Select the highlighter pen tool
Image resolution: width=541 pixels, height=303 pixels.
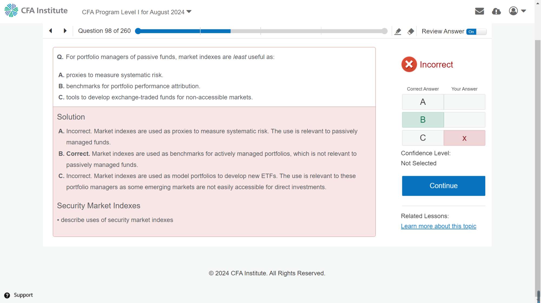398,32
